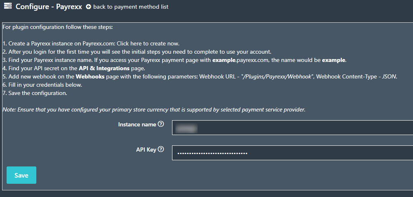This screenshot has height=197, width=413.
Task: Click the bold 'API & Integrations' text
Action: tap(104, 69)
